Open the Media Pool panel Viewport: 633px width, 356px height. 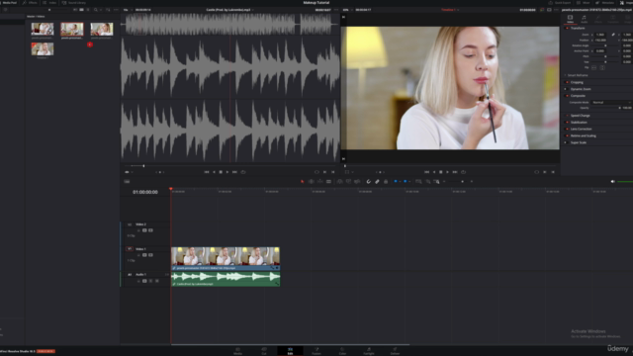tap(9, 2)
